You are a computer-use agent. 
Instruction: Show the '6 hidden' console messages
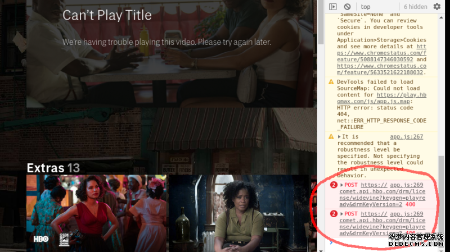pos(415,7)
